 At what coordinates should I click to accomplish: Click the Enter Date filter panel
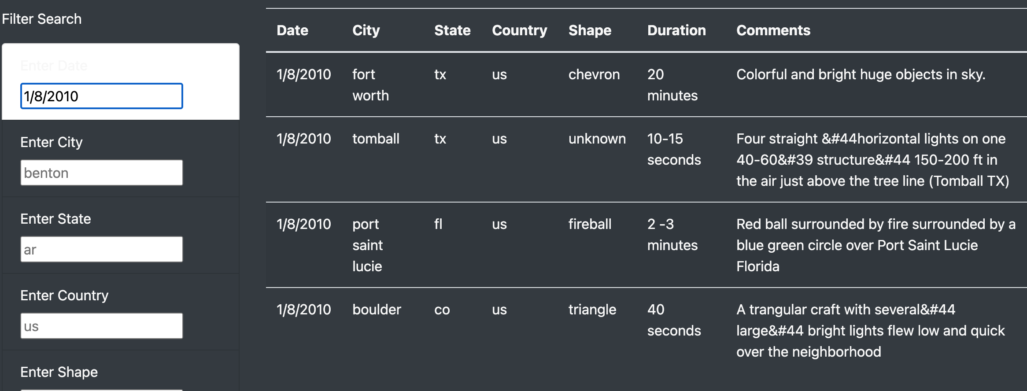tap(121, 81)
